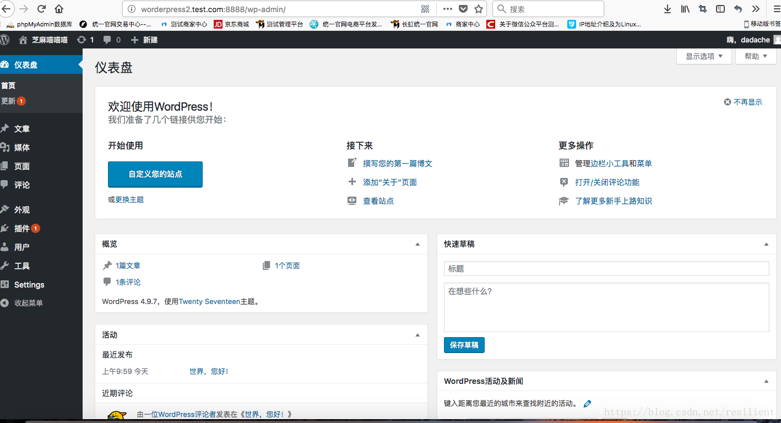Reload the current page
The width and height of the screenshot is (781, 423).
point(41,9)
